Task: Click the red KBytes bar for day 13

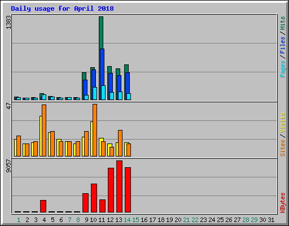Action: (x=119, y=186)
